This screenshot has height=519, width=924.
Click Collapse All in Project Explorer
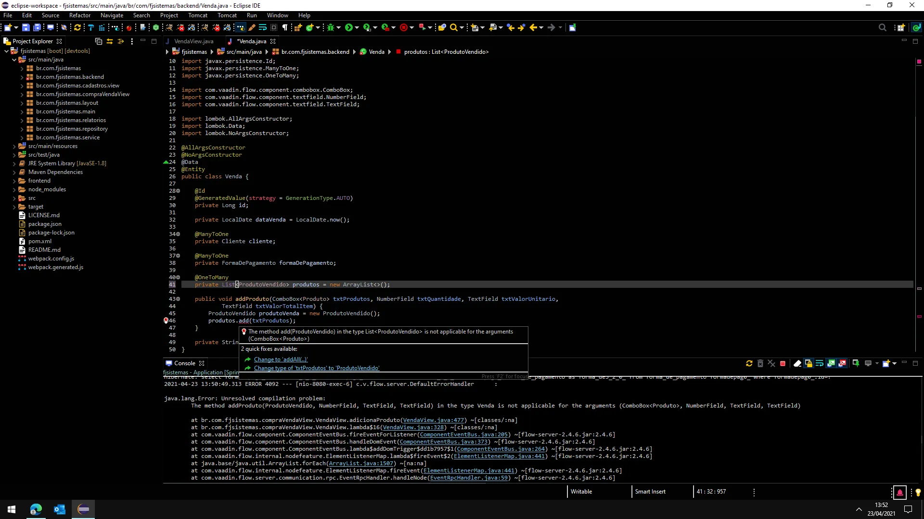[99, 41]
